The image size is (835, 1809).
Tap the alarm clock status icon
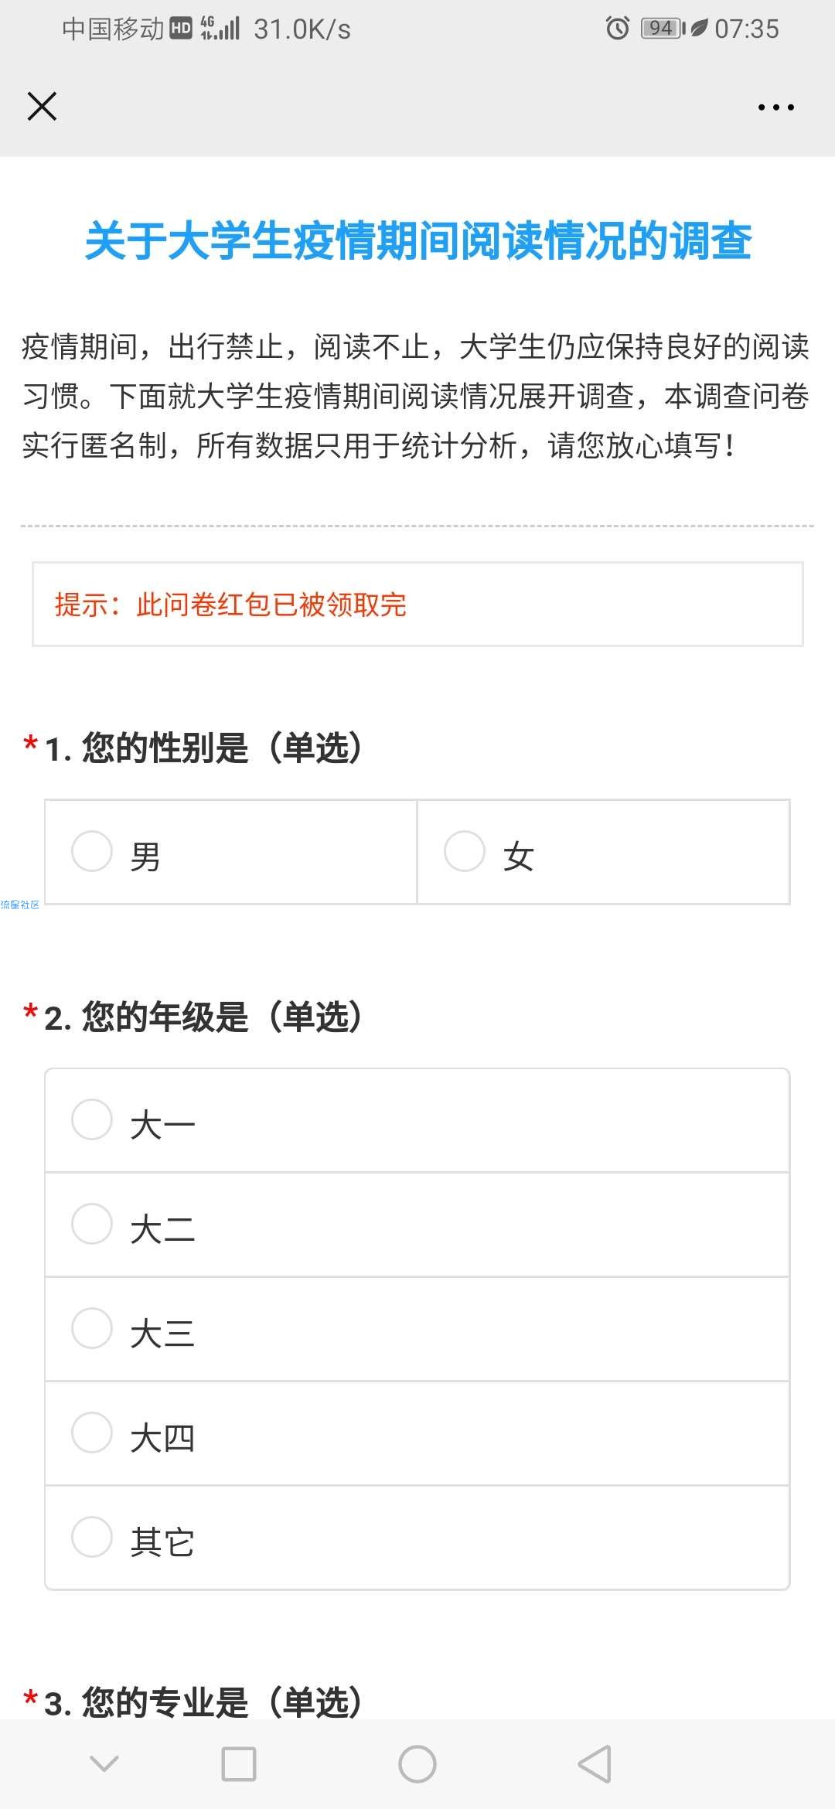(x=618, y=29)
